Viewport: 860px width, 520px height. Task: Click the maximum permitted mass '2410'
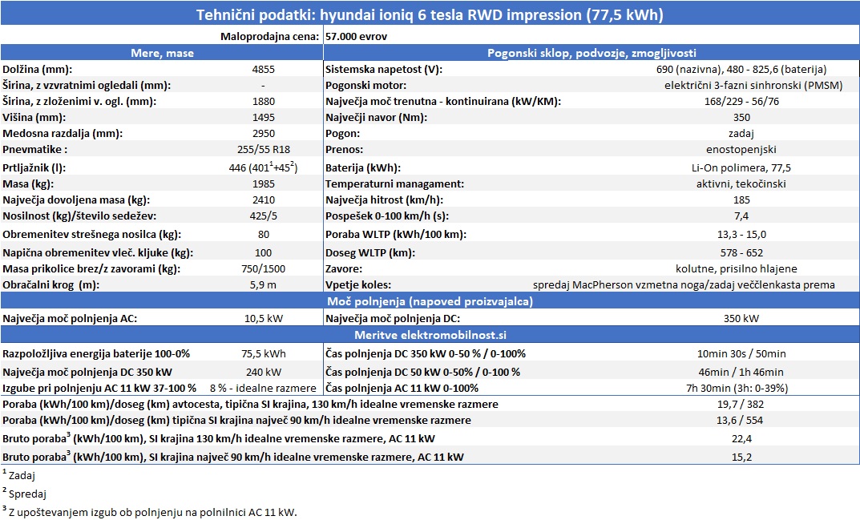[x=263, y=200]
